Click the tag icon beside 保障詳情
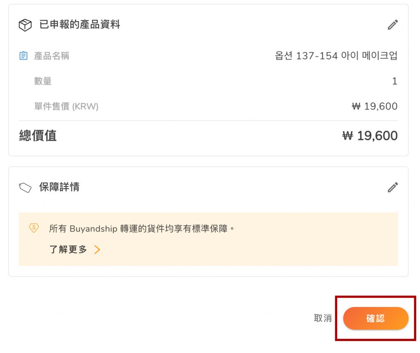Image resolution: width=420 pixels, height=353 pixels. click(25, 188)
